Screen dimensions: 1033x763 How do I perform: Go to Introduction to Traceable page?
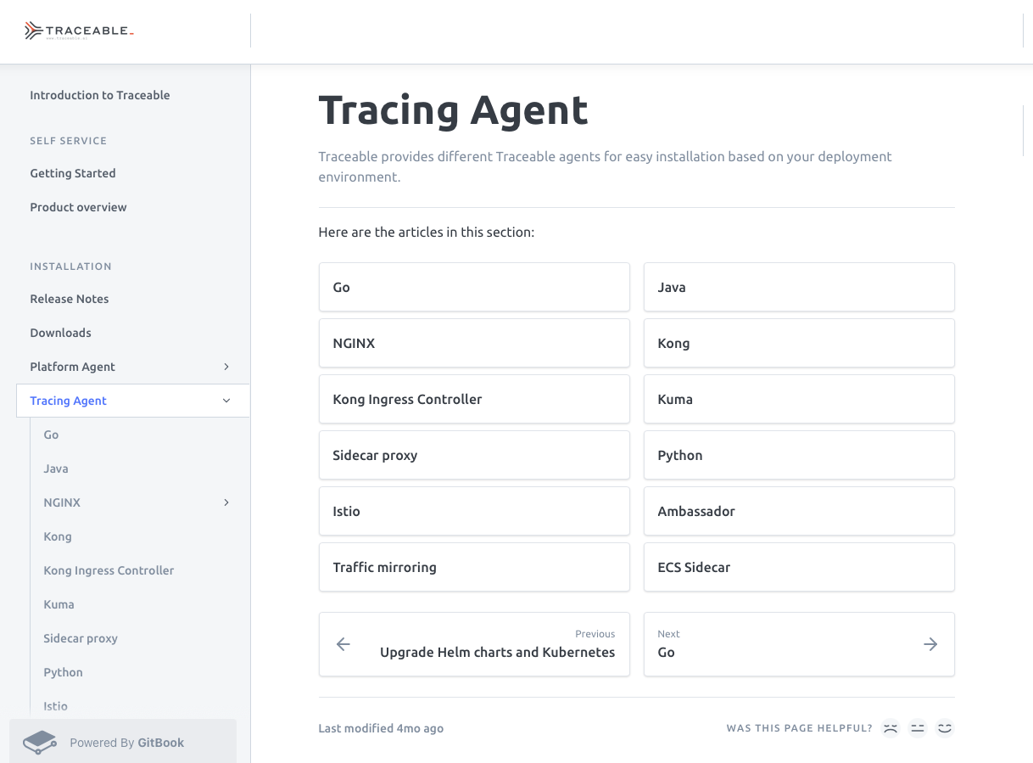[x=100, y=95]
